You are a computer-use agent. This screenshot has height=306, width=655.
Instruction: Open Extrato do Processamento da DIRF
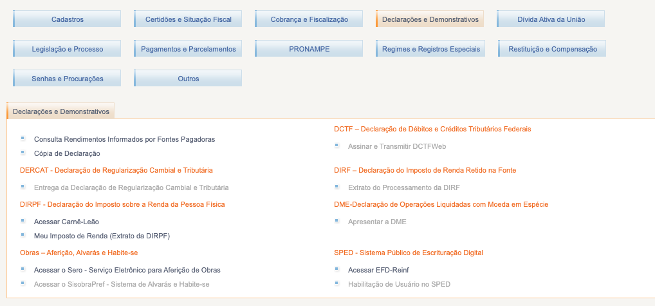click(404, 187)
